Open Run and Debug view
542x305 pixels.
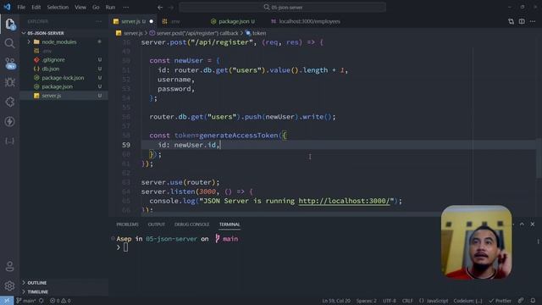9,82
